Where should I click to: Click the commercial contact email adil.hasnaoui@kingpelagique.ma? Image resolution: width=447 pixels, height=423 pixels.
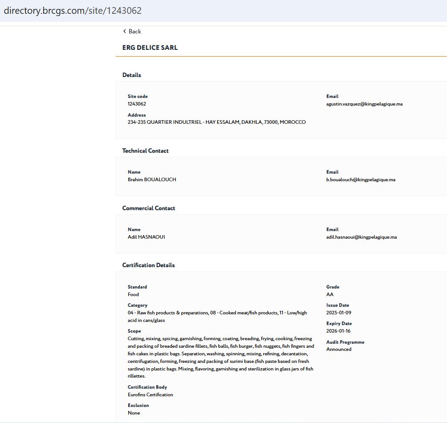coord(361,237)
